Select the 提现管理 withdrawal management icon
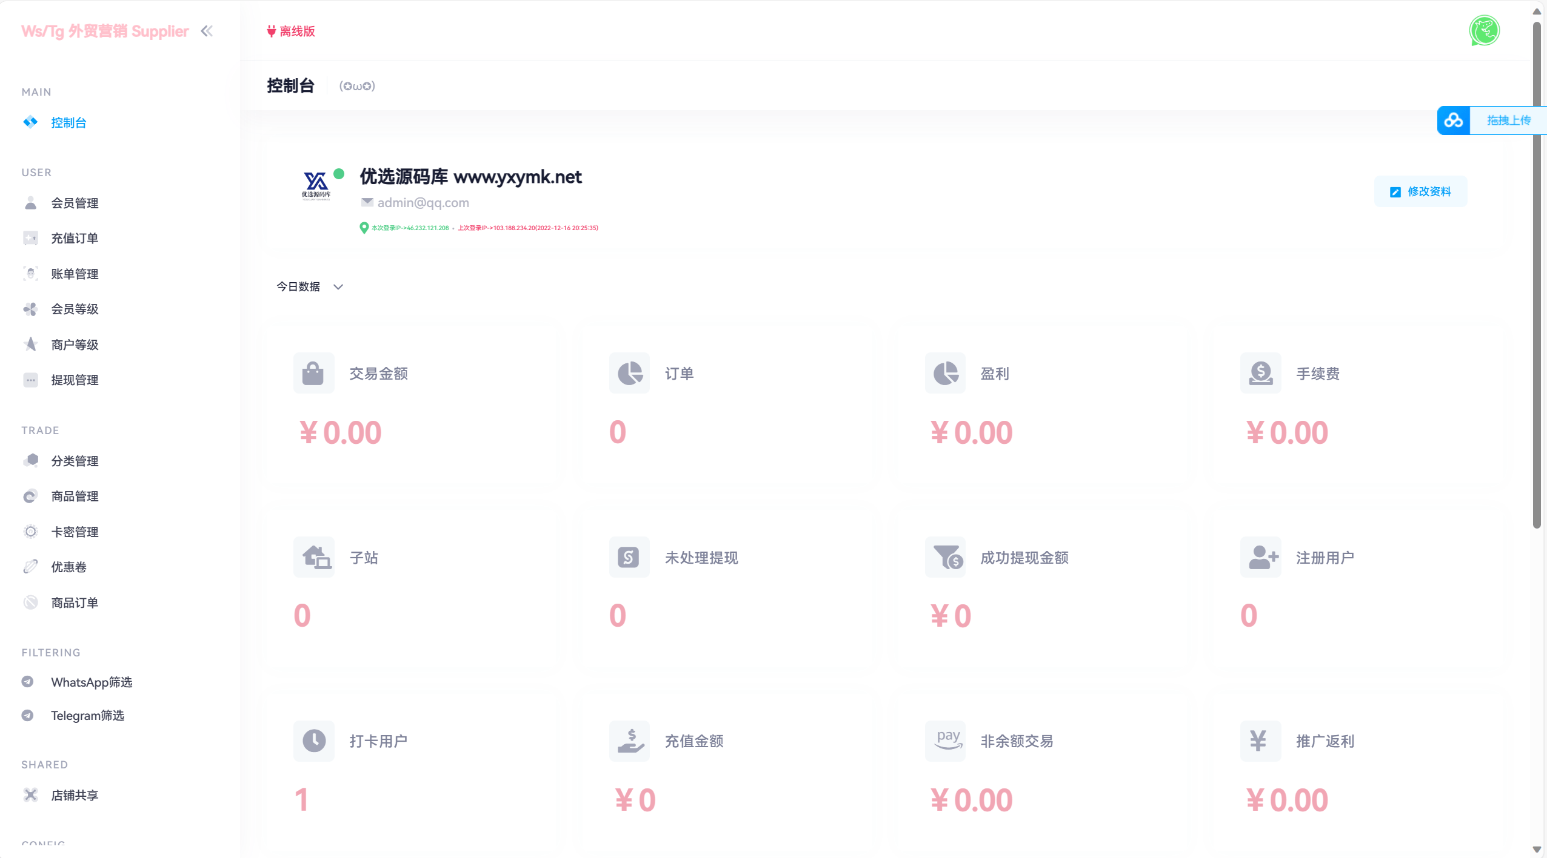1547x858 pixels. click(31, 380)
